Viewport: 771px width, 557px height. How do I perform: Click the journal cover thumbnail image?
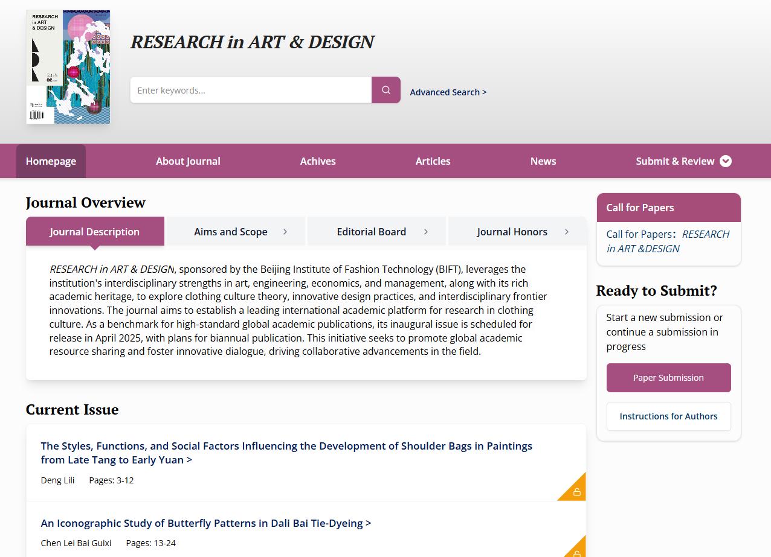point(68,67)
